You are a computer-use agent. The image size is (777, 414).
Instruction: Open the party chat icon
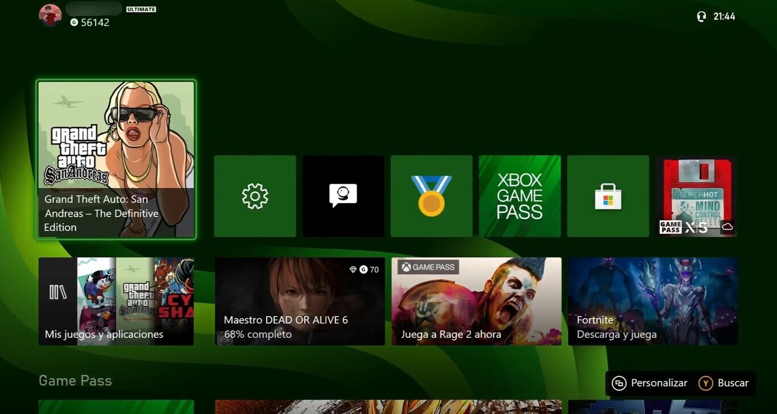pyautogui.click(x=343, y=196)
